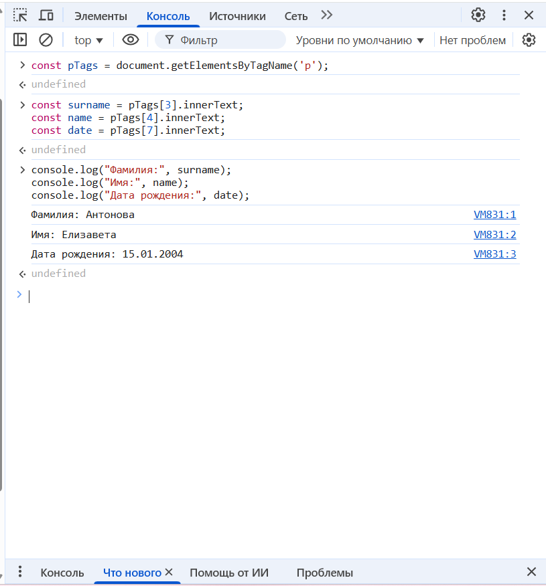Close the Что нового drawer tab

[169, 572]
